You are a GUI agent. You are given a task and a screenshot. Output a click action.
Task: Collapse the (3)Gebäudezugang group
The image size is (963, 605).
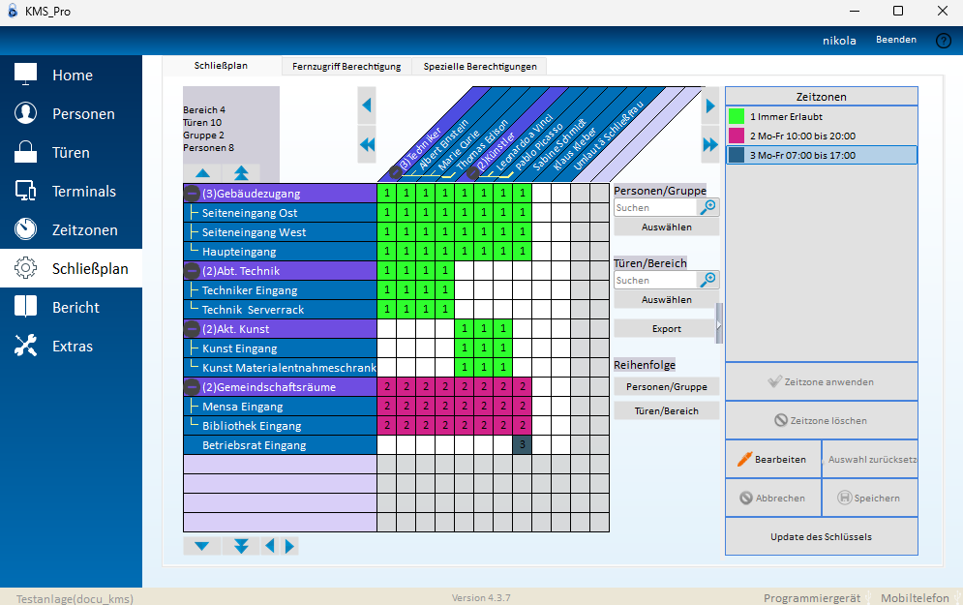point(192,194)
